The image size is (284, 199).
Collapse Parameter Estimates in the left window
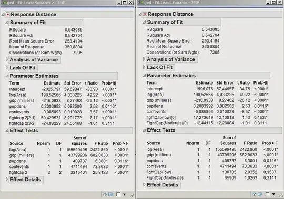pos(7,76)
